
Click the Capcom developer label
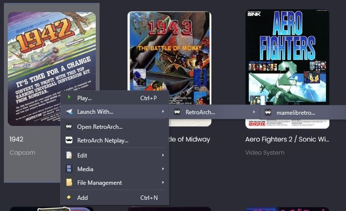point(22,153)
